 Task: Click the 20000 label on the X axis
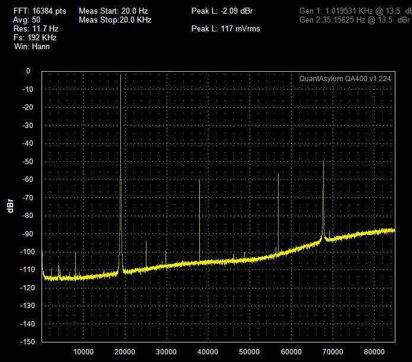pos(124,352)
